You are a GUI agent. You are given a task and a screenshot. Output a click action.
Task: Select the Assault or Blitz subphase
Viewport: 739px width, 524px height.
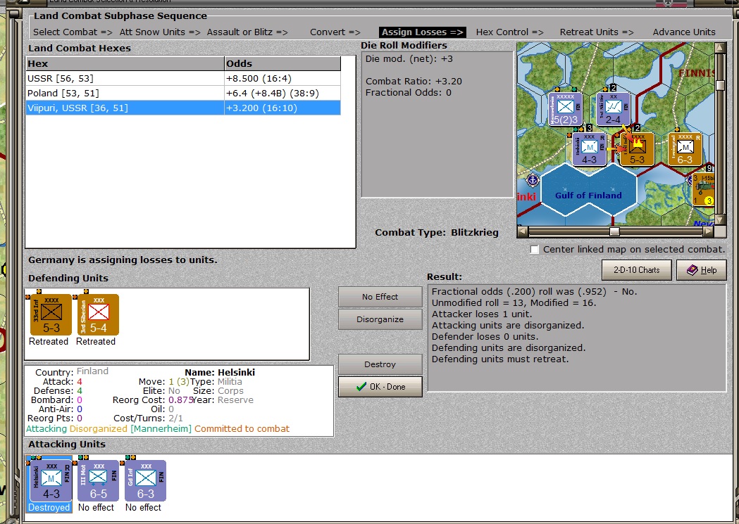point(247,32)
